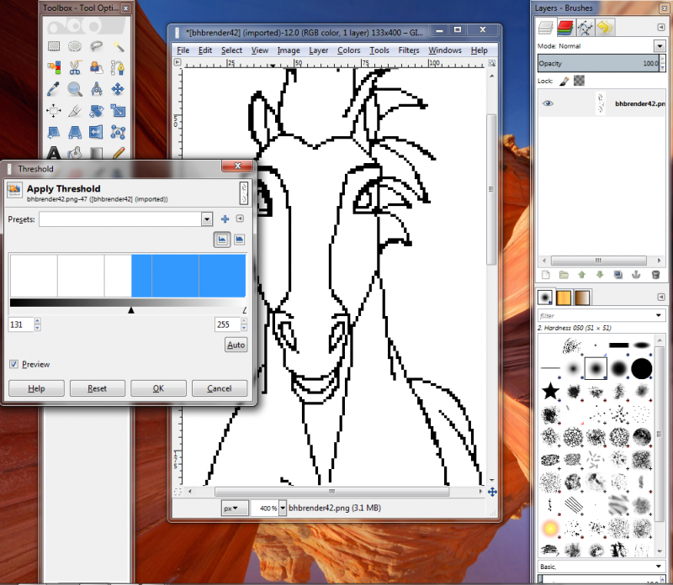The image size is (673, 585).
Task: Click the linear histogram button
Action: [x=222, y=240]
